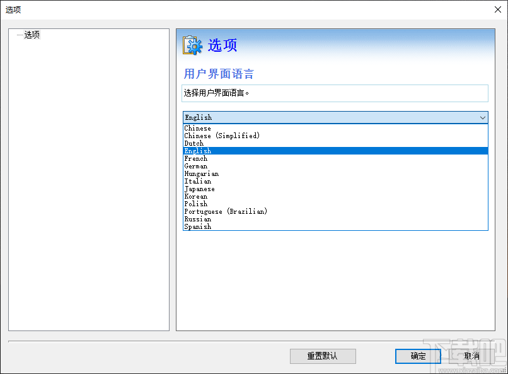Close the 选项 dialog window
The width and height of the screenshot is (508, 374).
point(498,9)
